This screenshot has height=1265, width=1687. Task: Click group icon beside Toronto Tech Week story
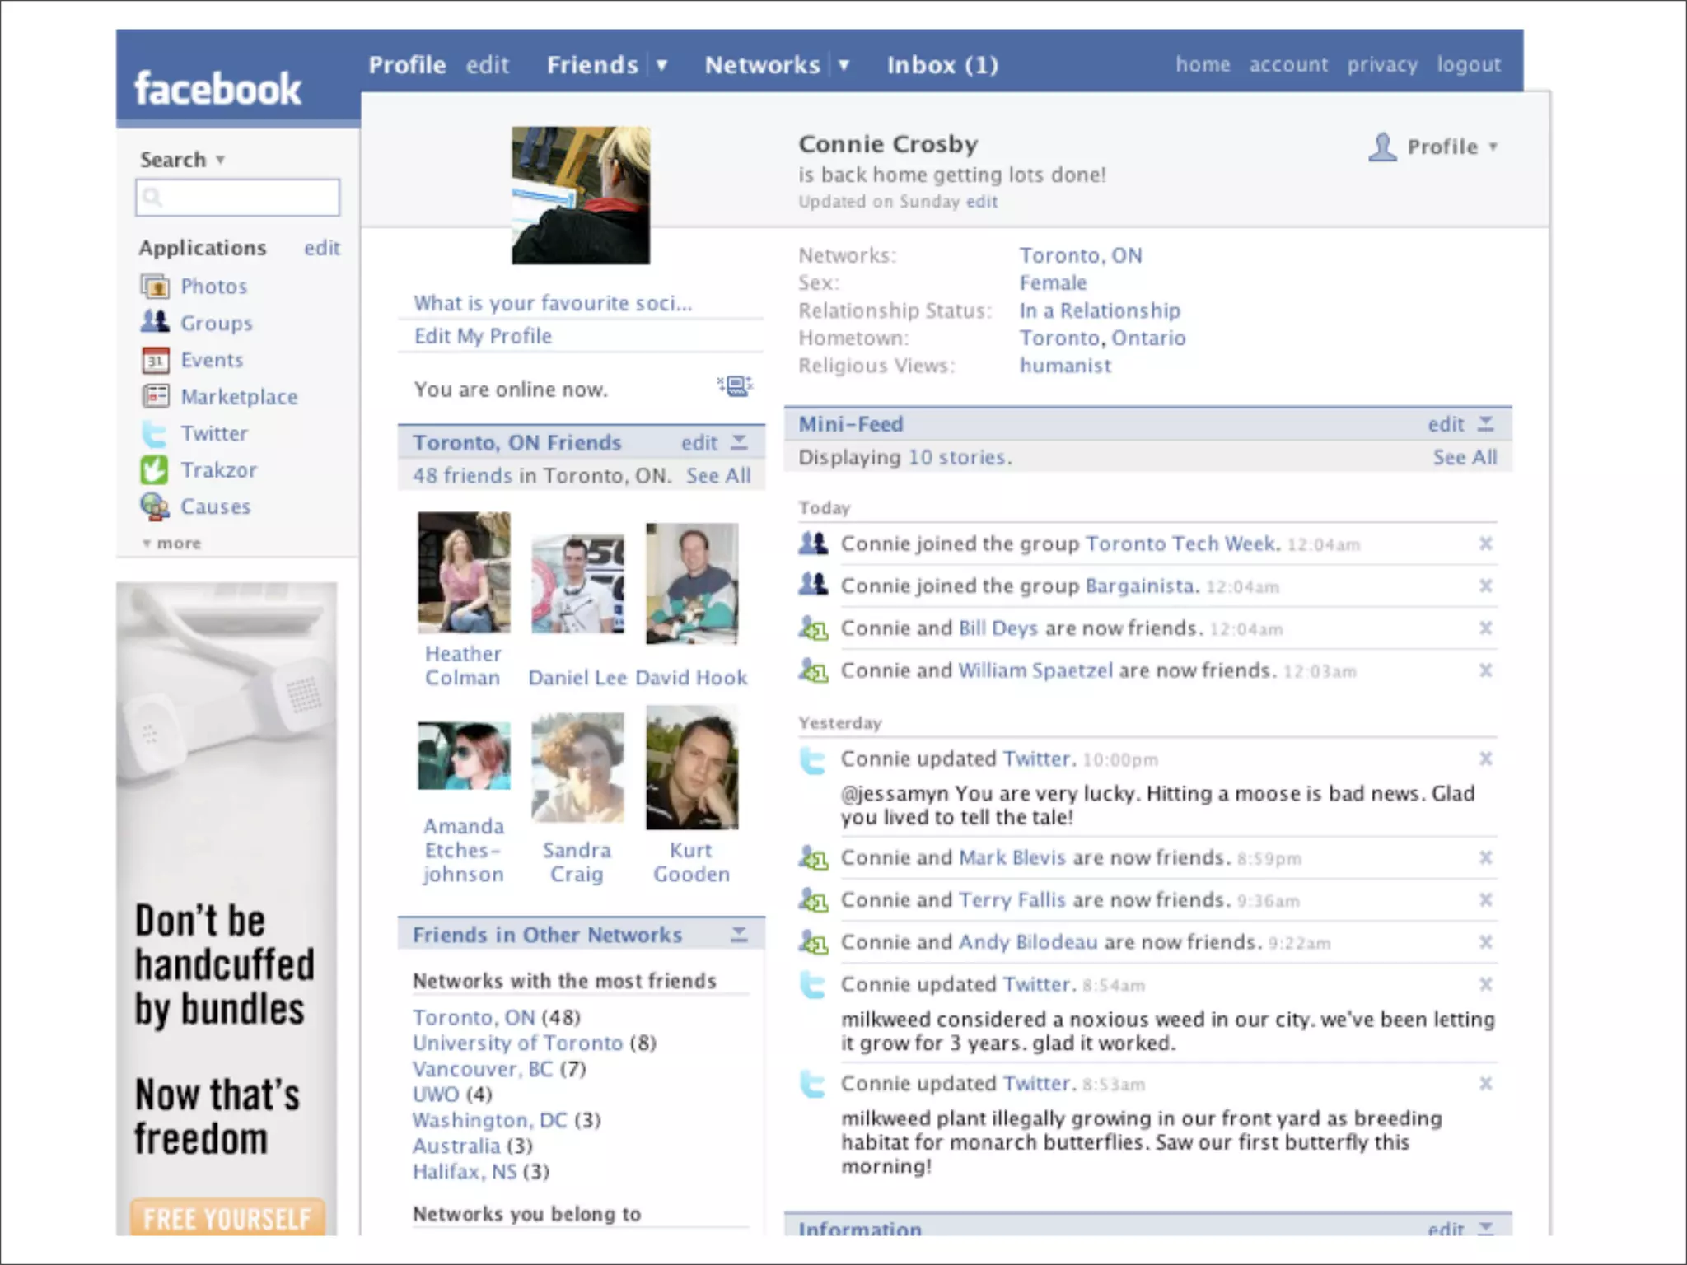coord(813,544)
